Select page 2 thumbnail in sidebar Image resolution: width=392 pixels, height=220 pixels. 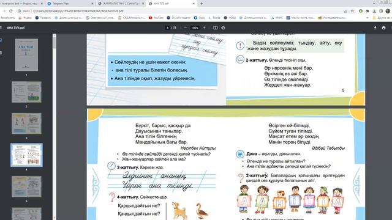(x=26, y=92)
